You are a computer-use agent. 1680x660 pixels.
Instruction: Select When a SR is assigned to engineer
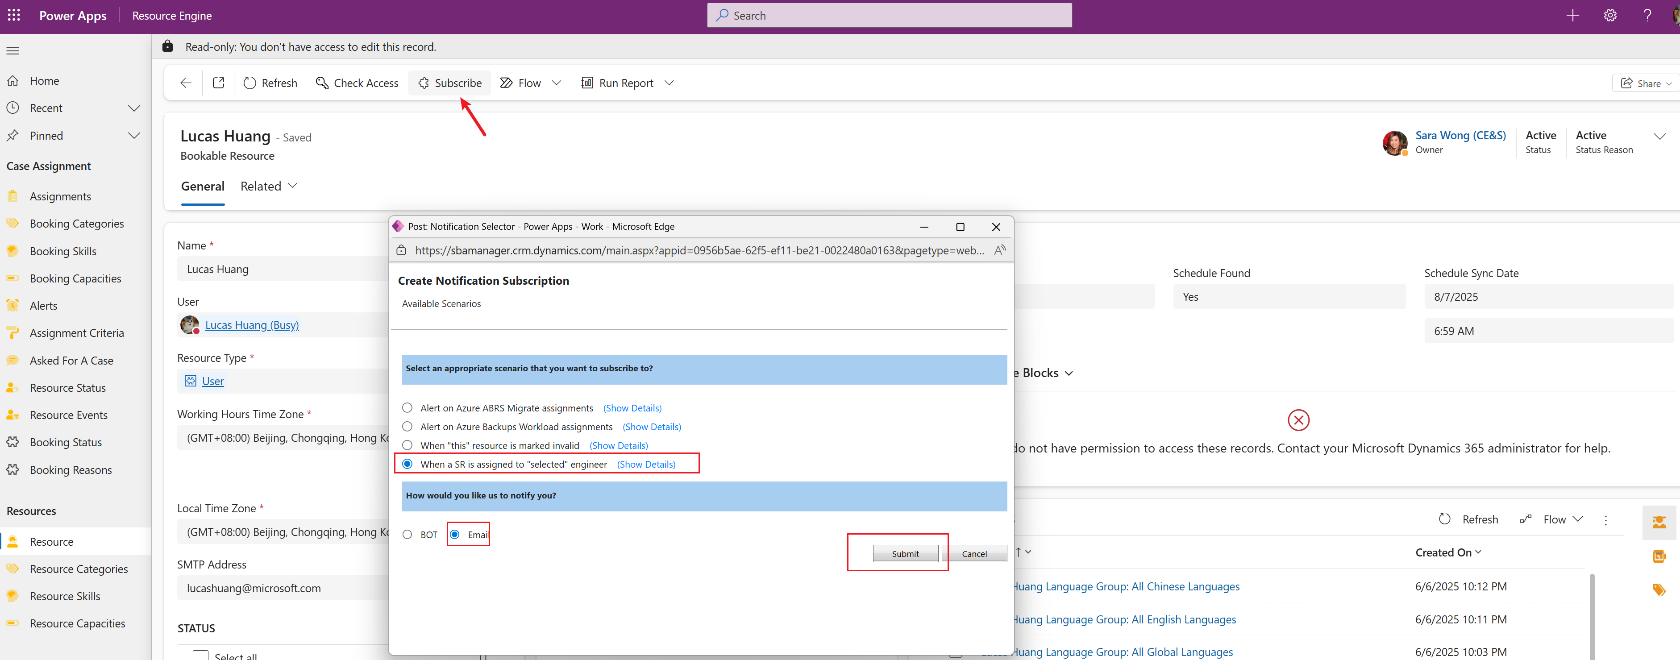click(x=408, y=465)
